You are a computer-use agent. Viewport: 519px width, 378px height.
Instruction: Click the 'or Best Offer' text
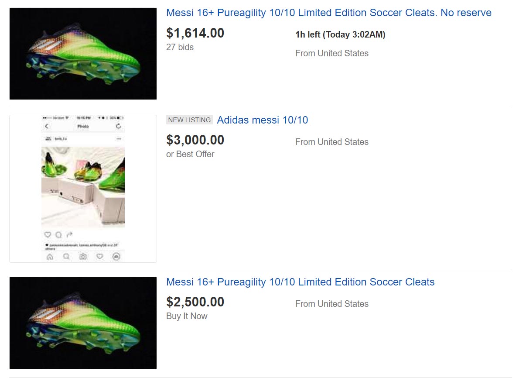(190, 154)
